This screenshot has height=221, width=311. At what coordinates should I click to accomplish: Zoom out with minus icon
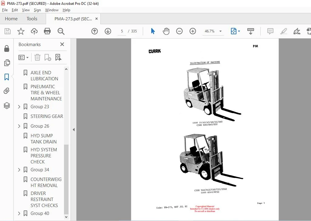(179, 31)
